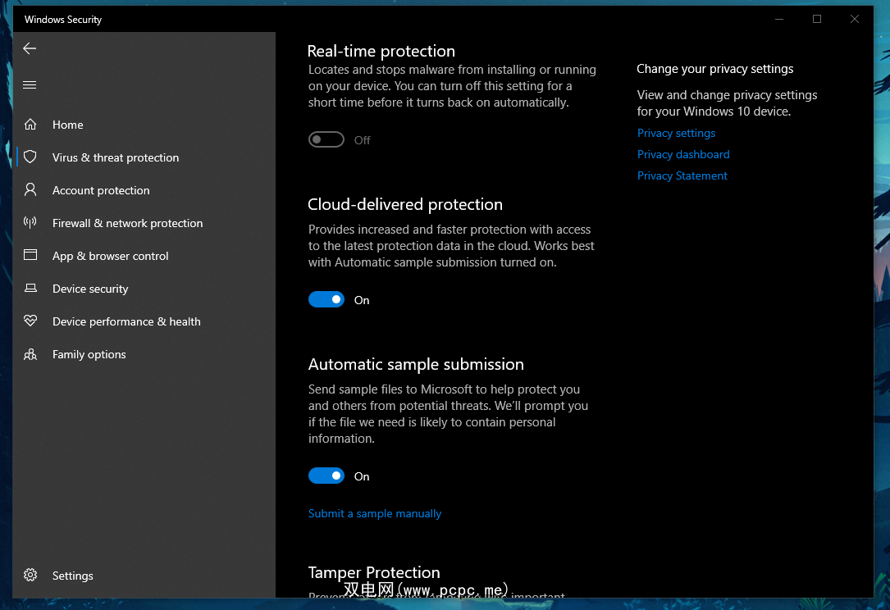Maximize the Windows Security window
Image resolution: width=890 pixels, height=610 pixels.
817,19
